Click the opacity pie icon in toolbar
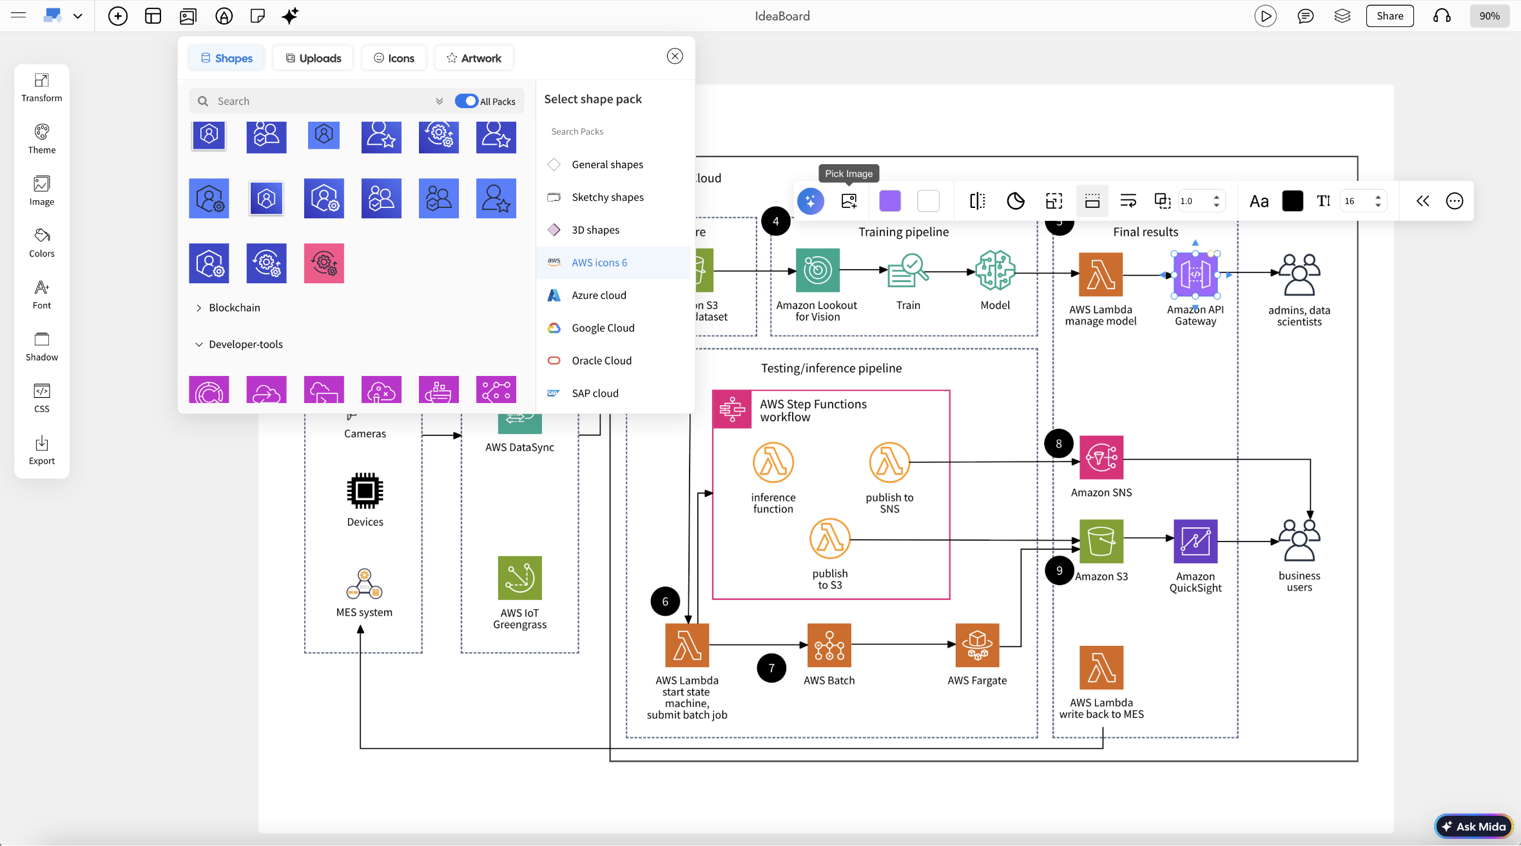The width and height of the screenshot is (1521, 846). [1016, 201]
